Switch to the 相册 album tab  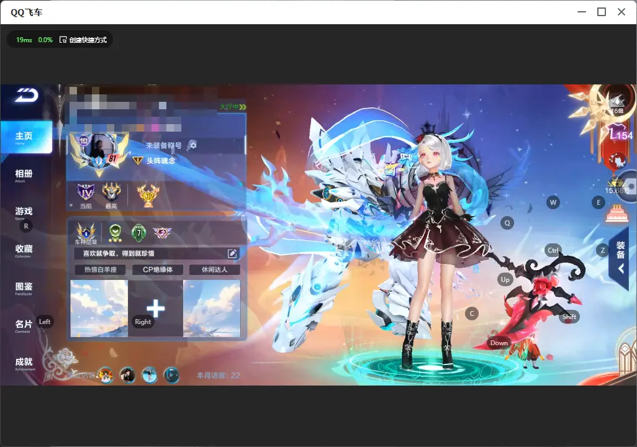coord(24,175)
